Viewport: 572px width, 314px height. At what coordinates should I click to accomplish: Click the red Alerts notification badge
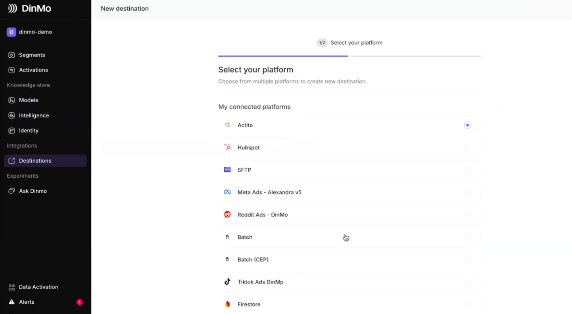tap(79, 302)
